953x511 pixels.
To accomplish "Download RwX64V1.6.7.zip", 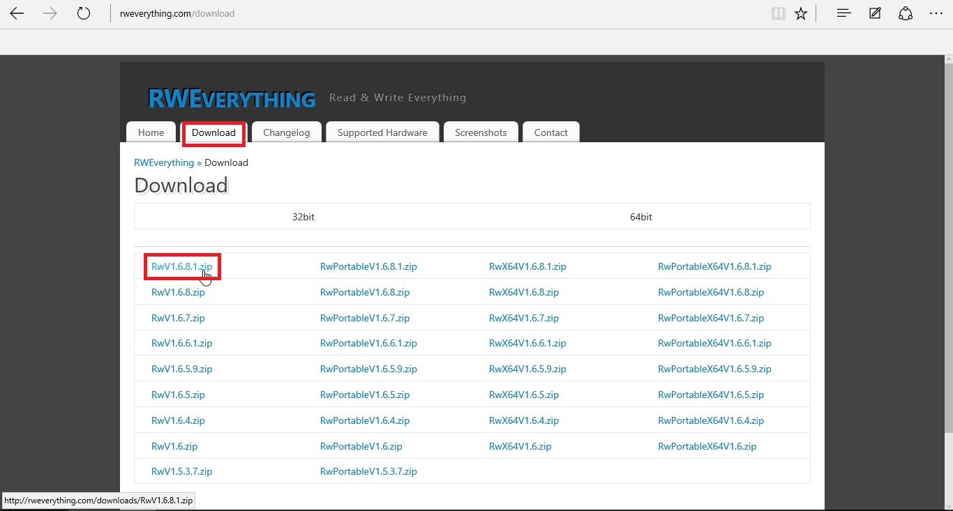I will pyautogui.click(x=524, y=318).
